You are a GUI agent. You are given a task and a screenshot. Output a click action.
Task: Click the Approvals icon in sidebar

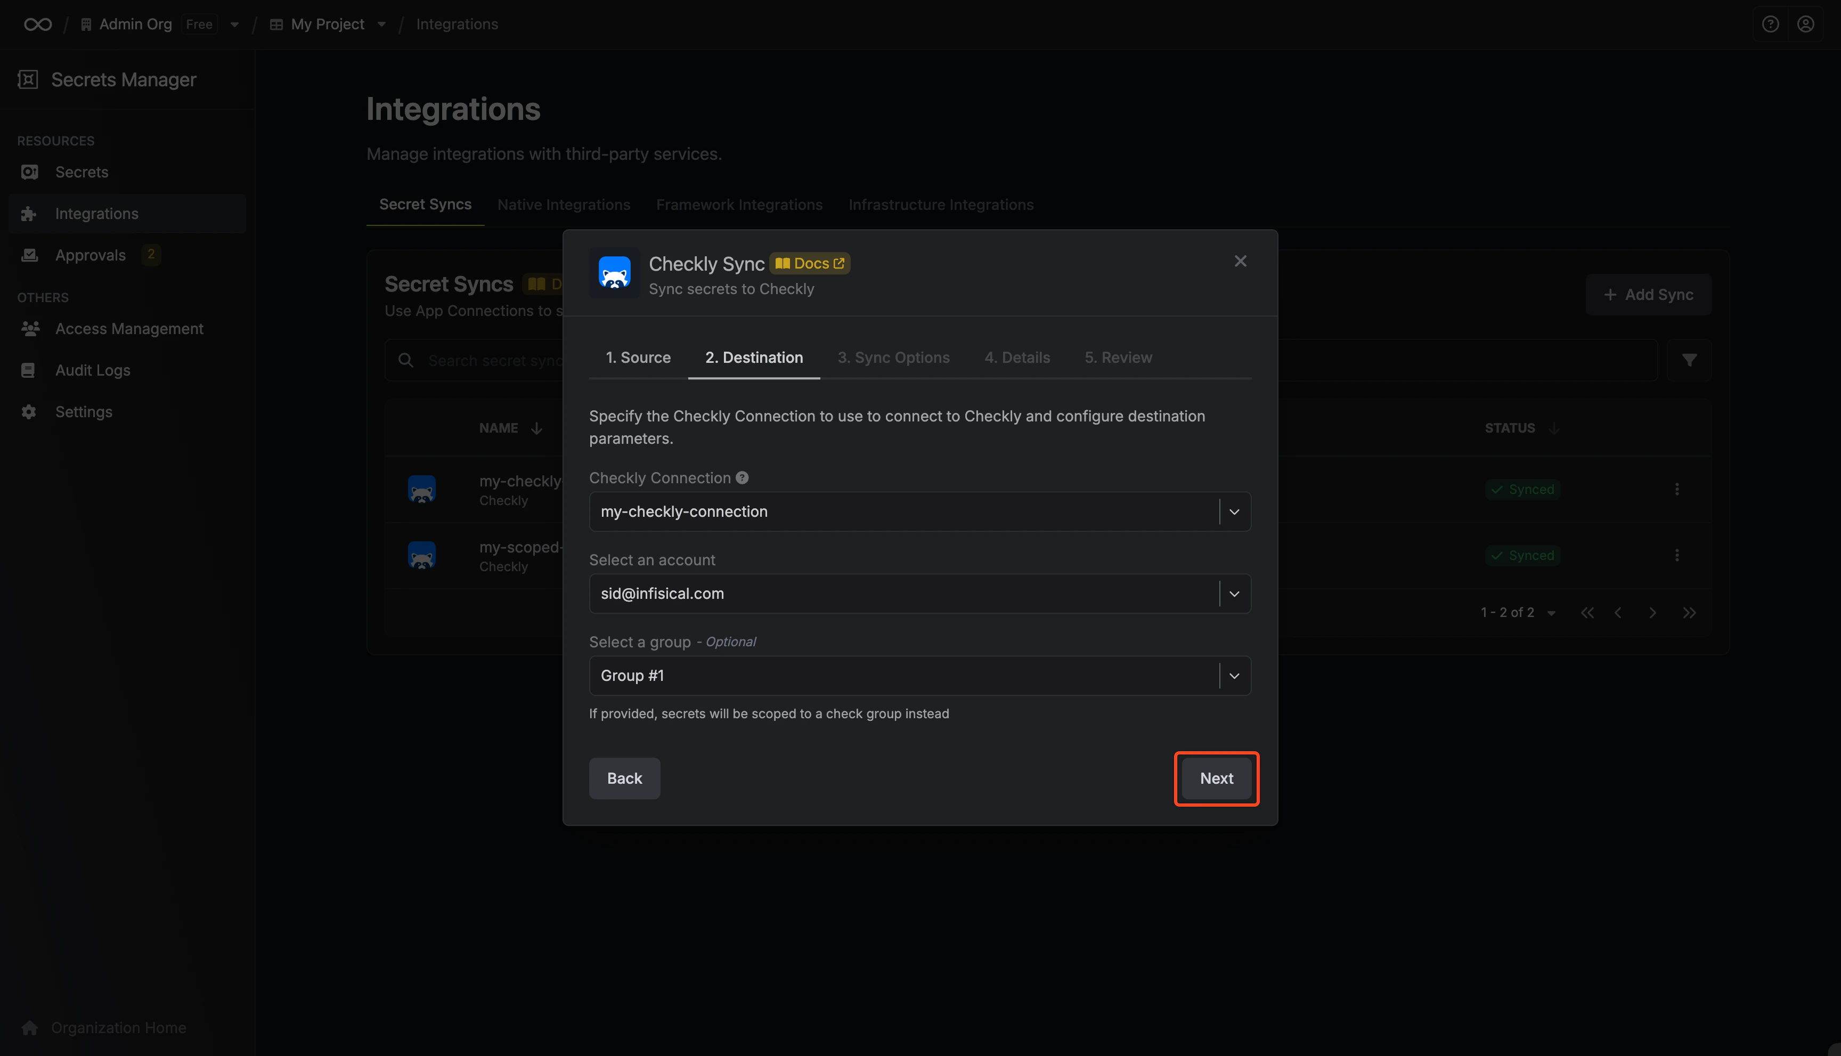[29, 255]
